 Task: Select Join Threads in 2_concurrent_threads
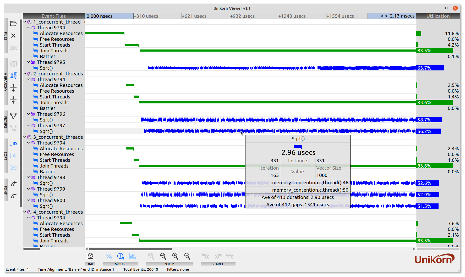tap(54, 103)
